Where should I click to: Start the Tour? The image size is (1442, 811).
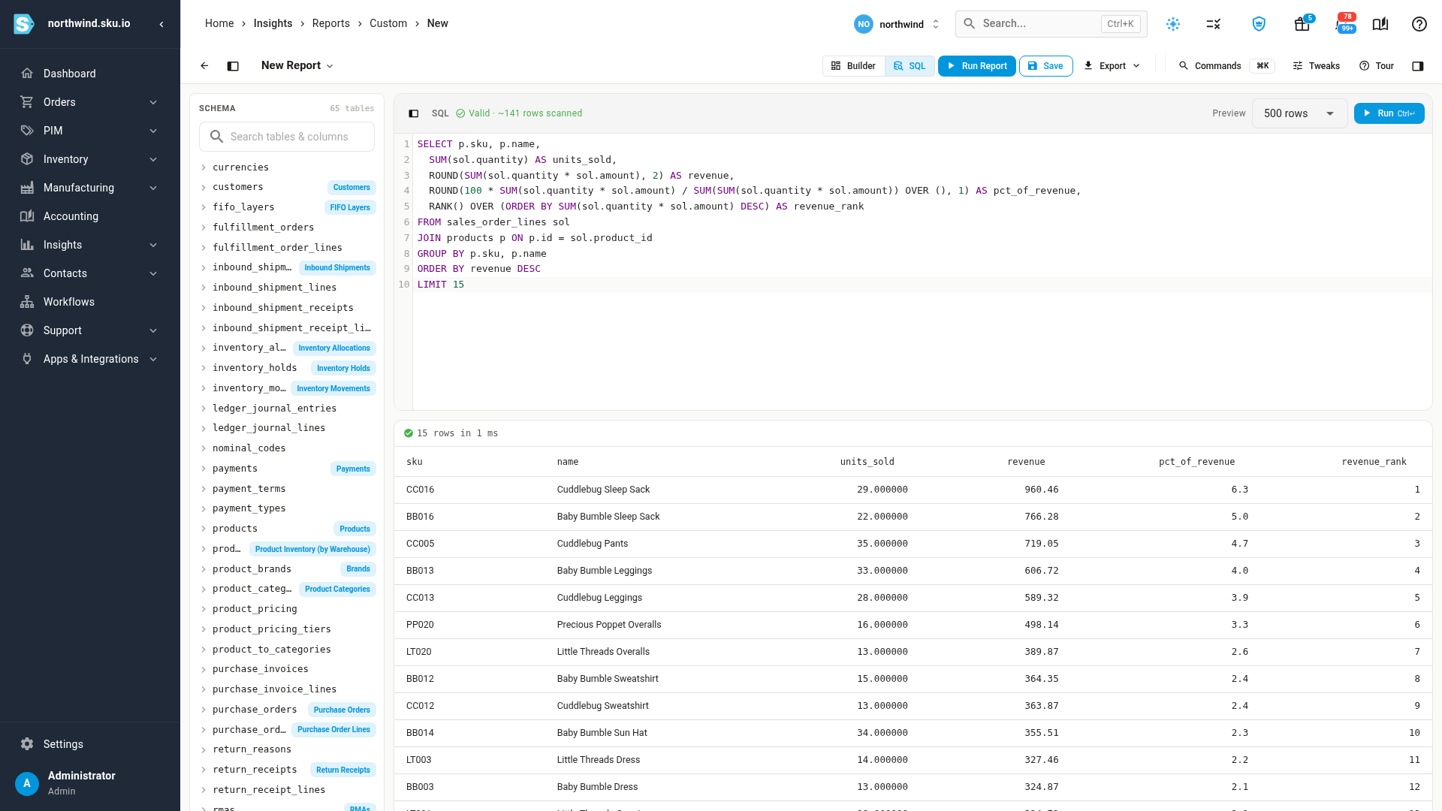click(x=1377, y=66)
